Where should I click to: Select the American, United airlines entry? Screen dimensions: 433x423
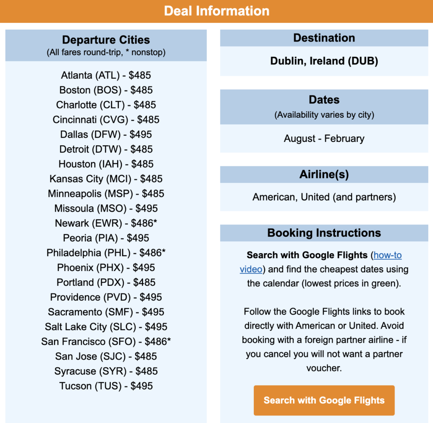point(324,197)
